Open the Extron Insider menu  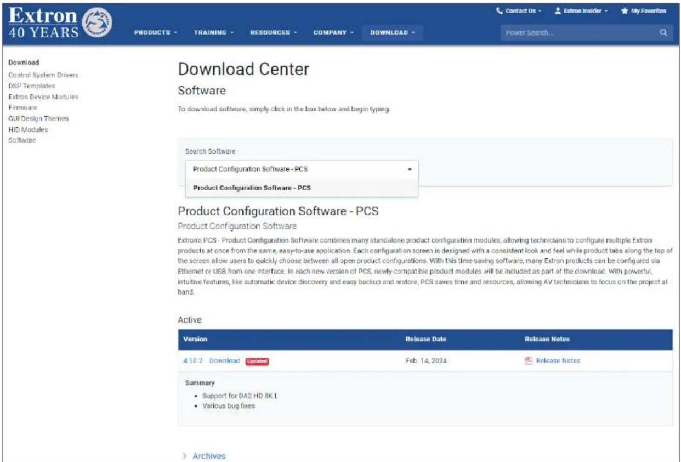(x=582, y=10)
